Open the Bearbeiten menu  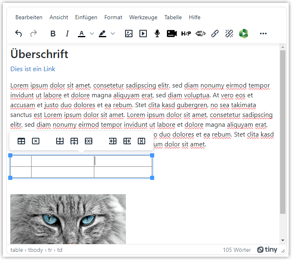[x=29, y=18]
